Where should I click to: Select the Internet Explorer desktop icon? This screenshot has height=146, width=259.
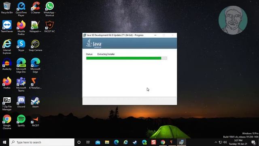tap(7, 47)
